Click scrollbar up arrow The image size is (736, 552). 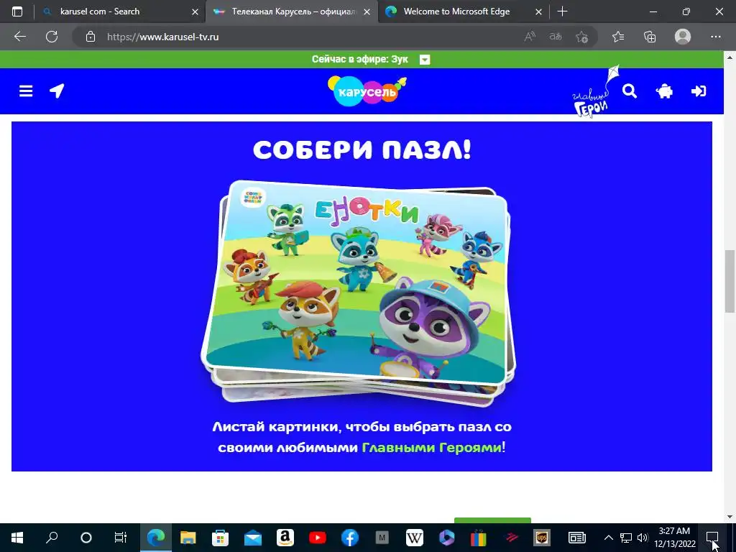coord(730,57)
